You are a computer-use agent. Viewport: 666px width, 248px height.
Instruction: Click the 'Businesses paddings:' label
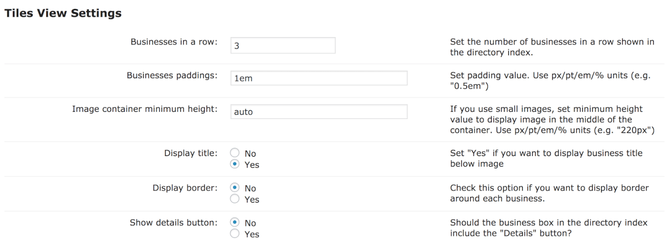(171, 75)
